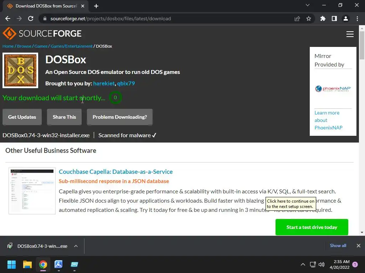Click Start a test drive today button
Screen dimensions: 365x273
click(312, 227)
